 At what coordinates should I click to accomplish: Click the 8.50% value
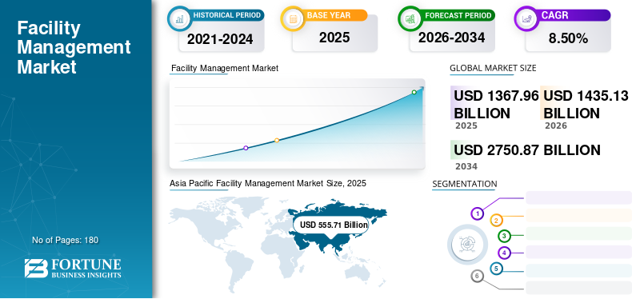click(568, 38)
